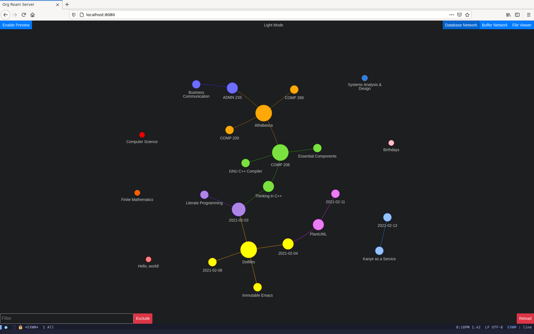
Task: Click the Kanye as a Service node
Action: 379,251
